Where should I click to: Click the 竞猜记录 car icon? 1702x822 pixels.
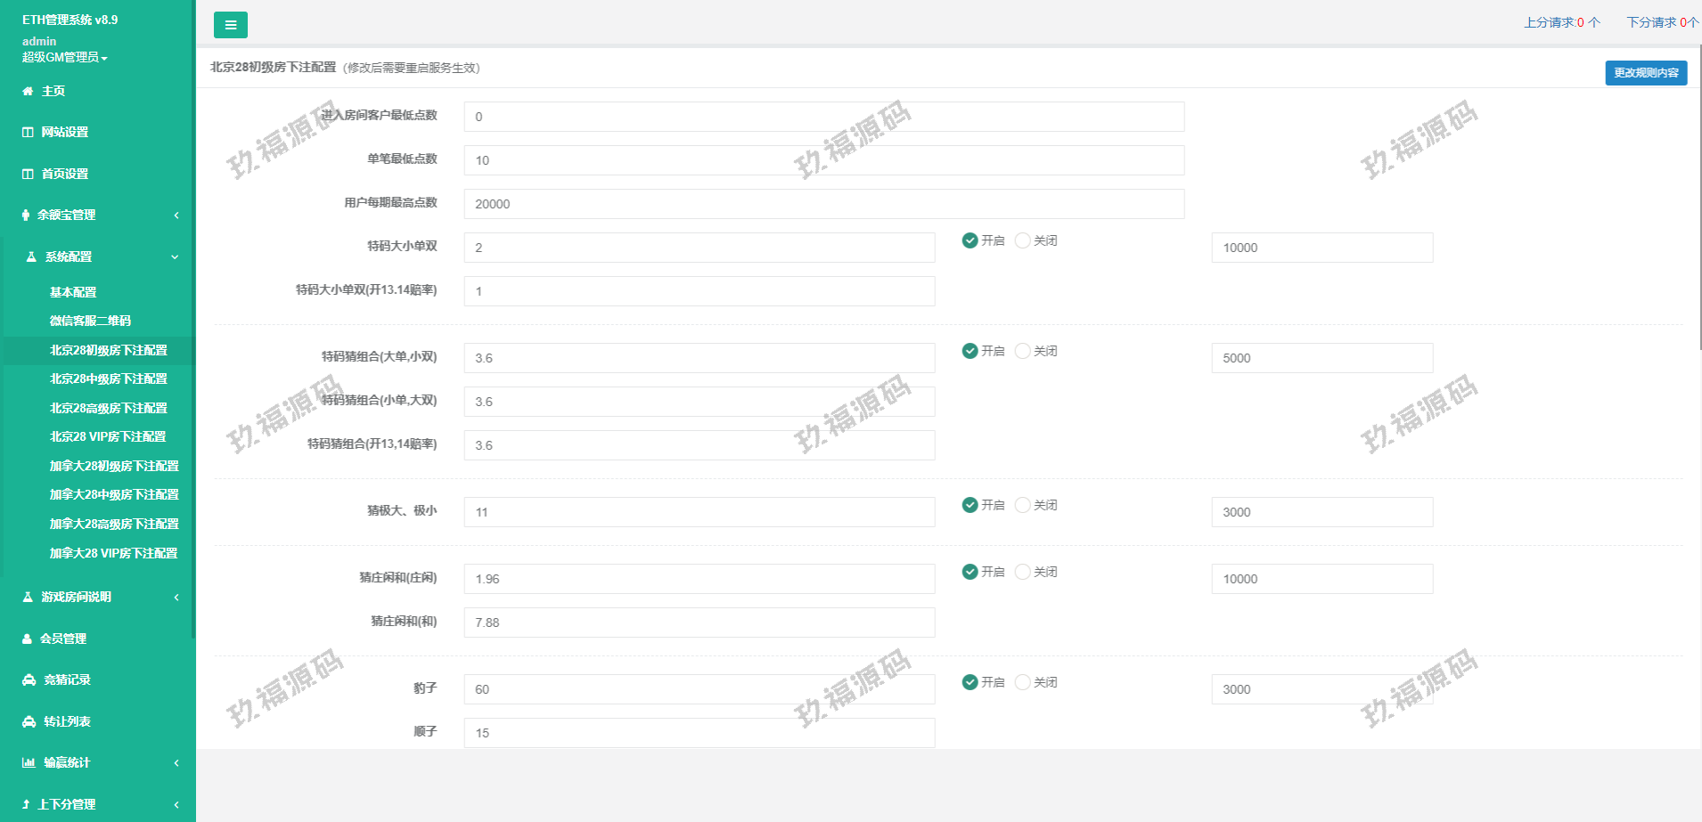point(29,680)
